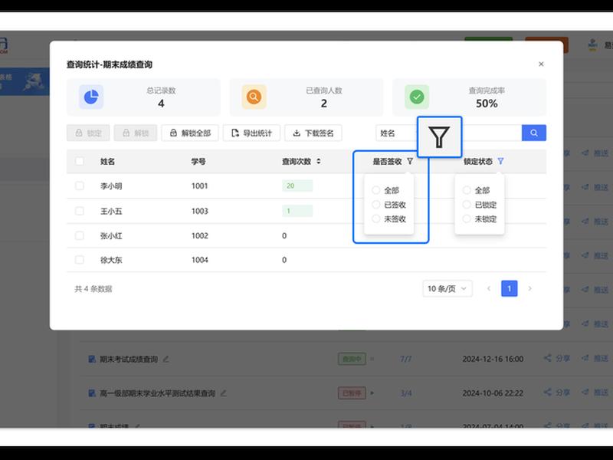This screenshot has width=613, height=460.
Task: Click the disabled 锁定 button
Action: point(88,133)
